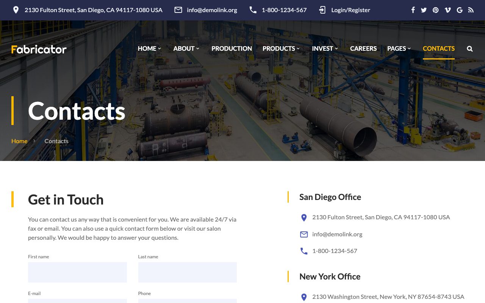Viewport: 485px width, 303px height.
Task: Click the envelope icon in top bar
Action: (x=178, y=10)
